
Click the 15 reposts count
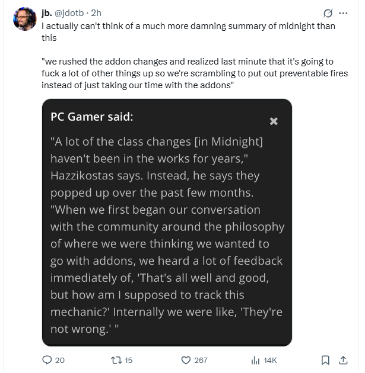[129, 360]
